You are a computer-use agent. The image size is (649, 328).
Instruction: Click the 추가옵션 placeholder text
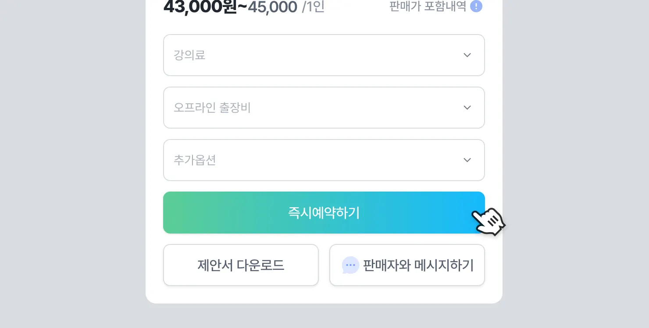tap(195, 160)
